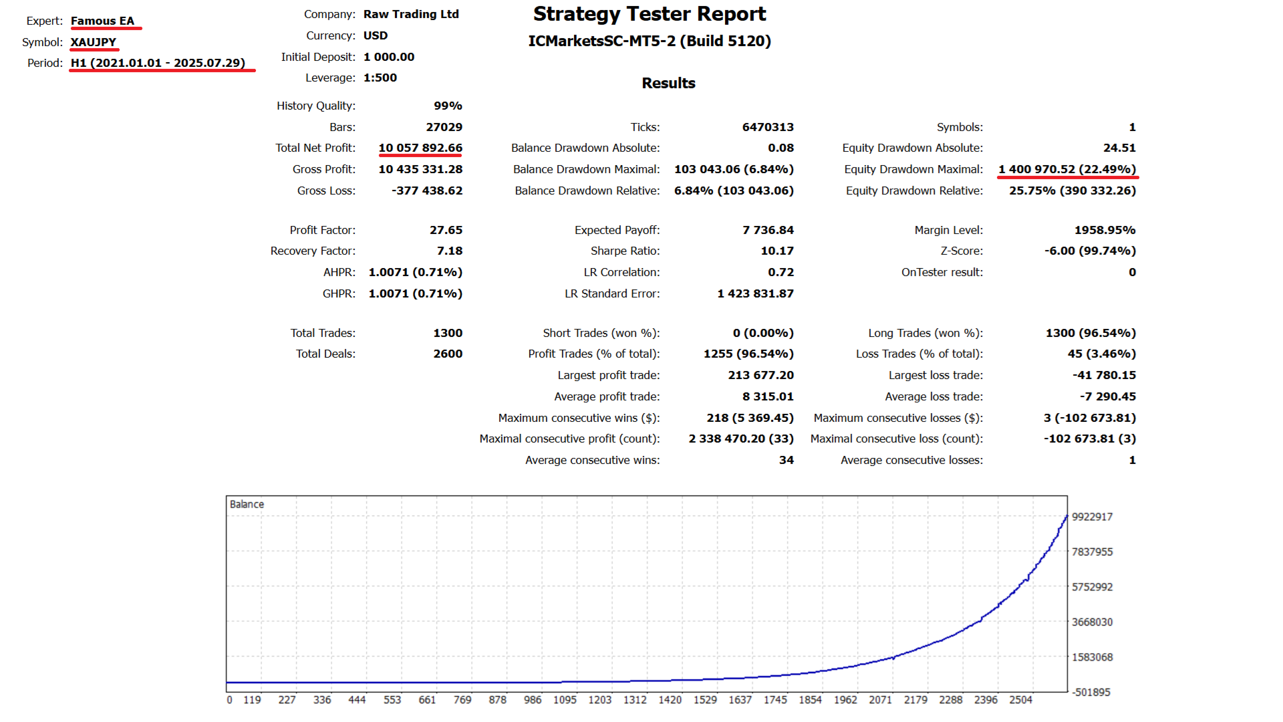Click the Raw Trading Ltd company name
Image resolution: width=1283 pixels, height=722 pixels.
click(411, 14)
